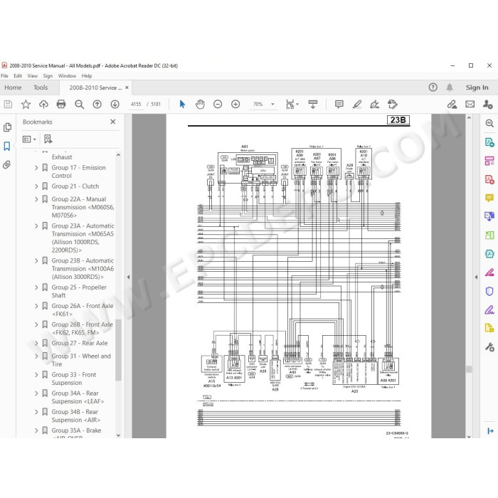The width and height of the screenshot is (498, 498).
Task: Expand Group 27 - Rear Axle bookmark
Action: tap(36, 344)
